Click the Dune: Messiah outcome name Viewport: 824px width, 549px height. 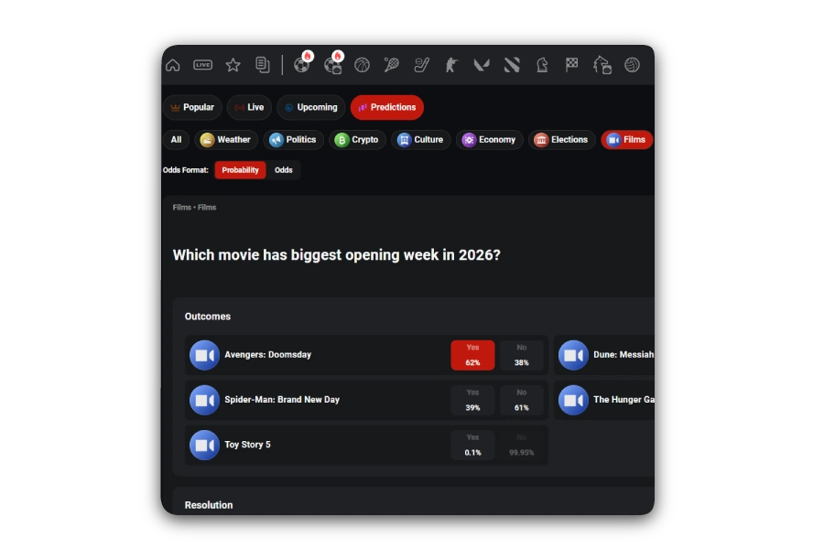point(623,355)
